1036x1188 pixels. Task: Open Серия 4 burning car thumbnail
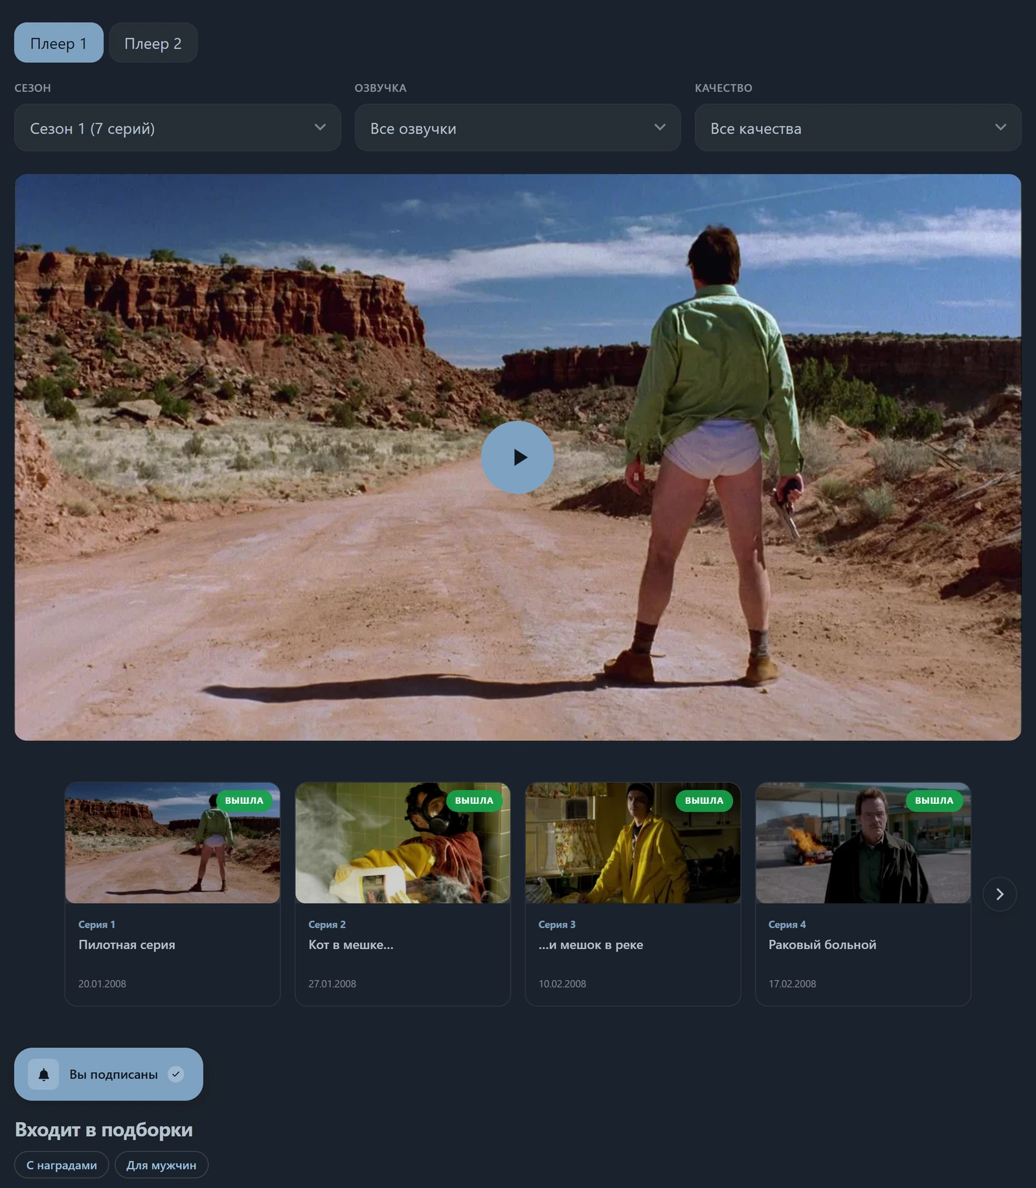pos(863,843)
